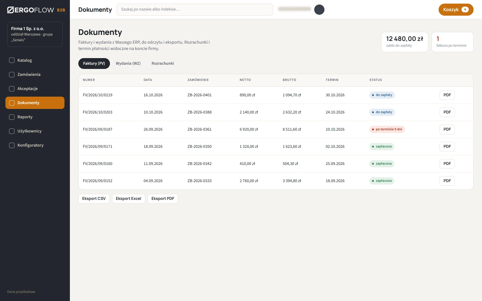Click the overdue invoice count card

pyautogui.click(x=452, y=42)
